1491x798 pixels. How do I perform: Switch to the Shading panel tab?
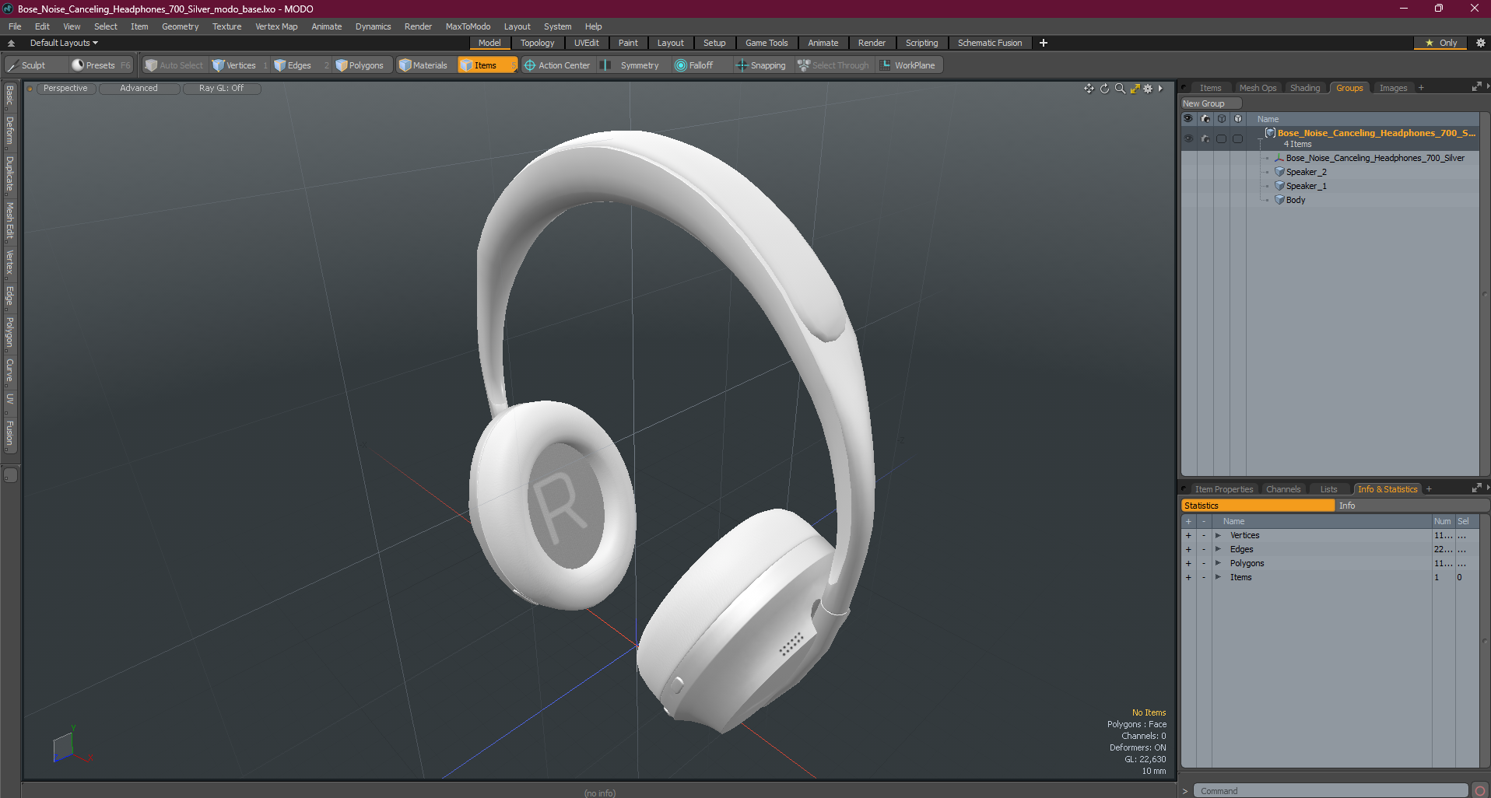(1305, 88)
